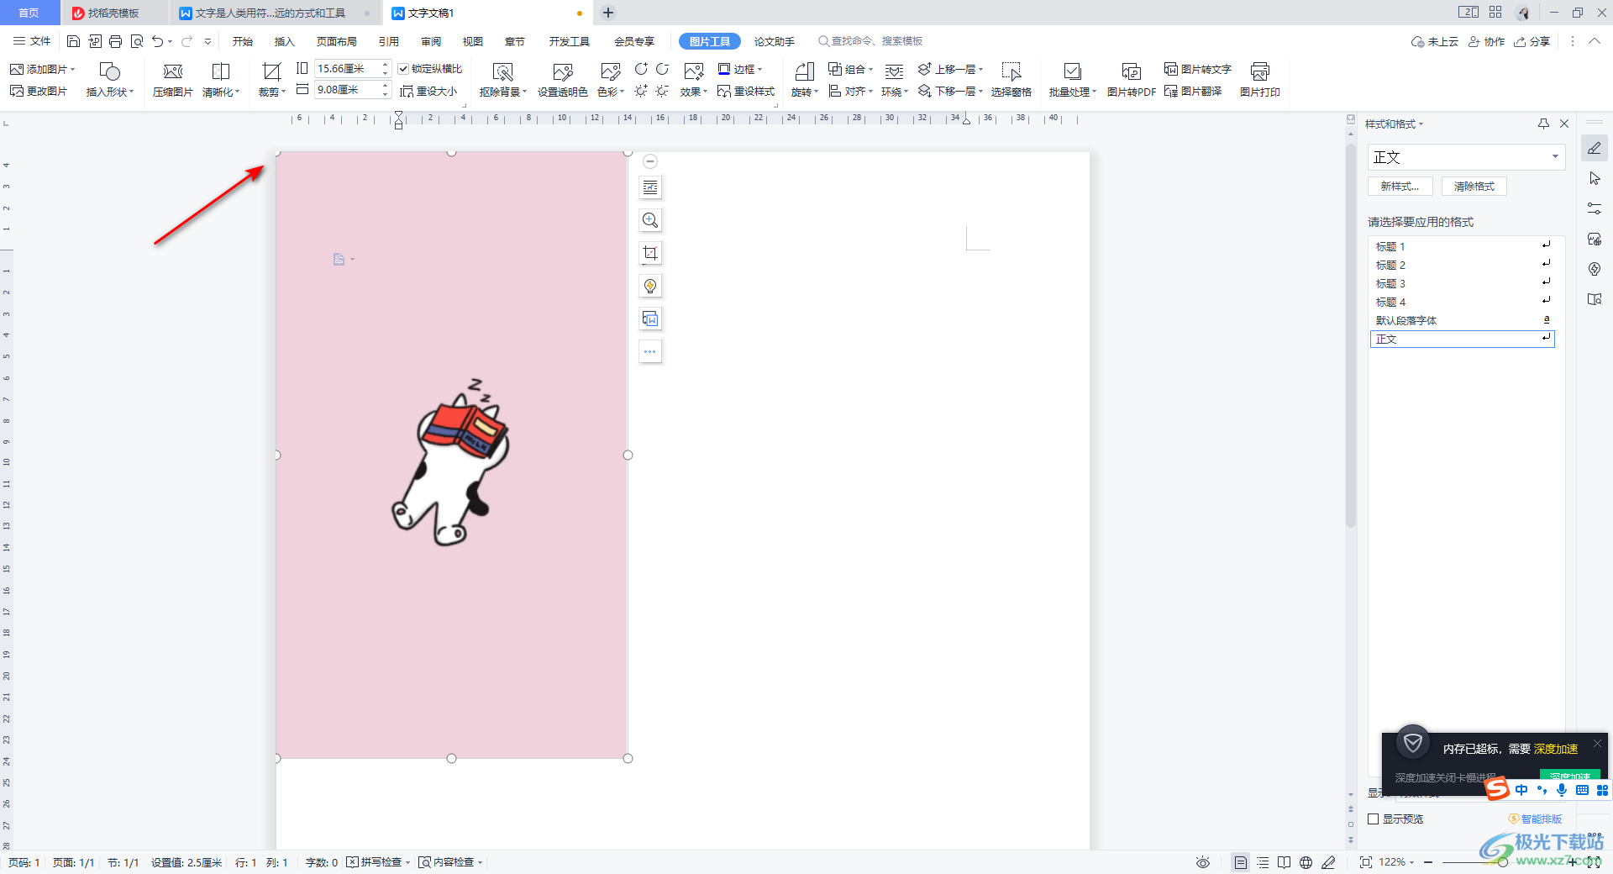Switch to the 页面布局 tab

[x=337, y=41]
